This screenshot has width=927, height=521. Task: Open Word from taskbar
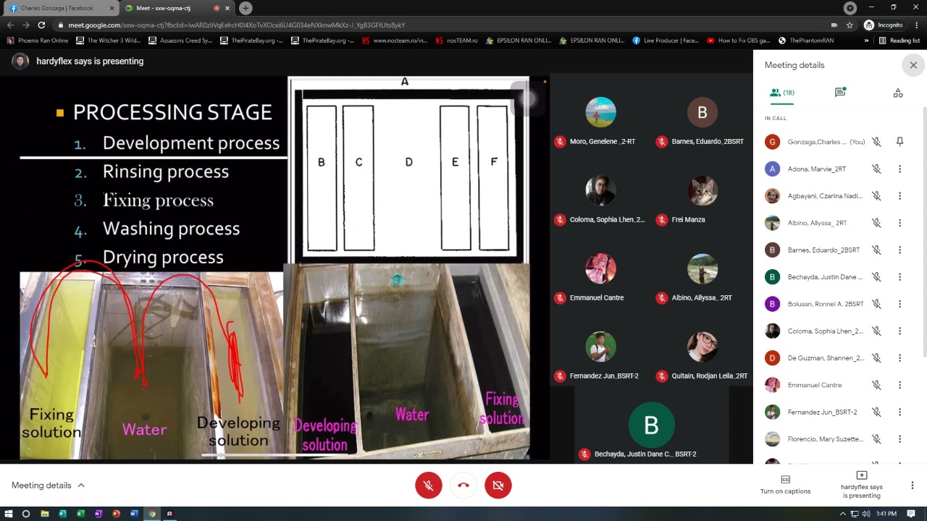134,514
